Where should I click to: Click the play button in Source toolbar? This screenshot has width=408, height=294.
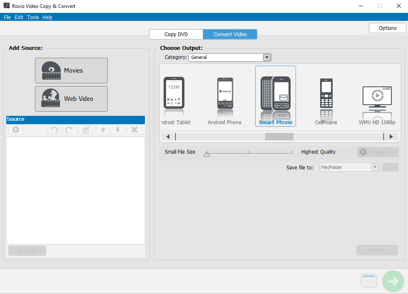click(16, 130)
